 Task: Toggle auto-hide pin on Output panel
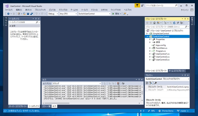[x=139, y=79]
